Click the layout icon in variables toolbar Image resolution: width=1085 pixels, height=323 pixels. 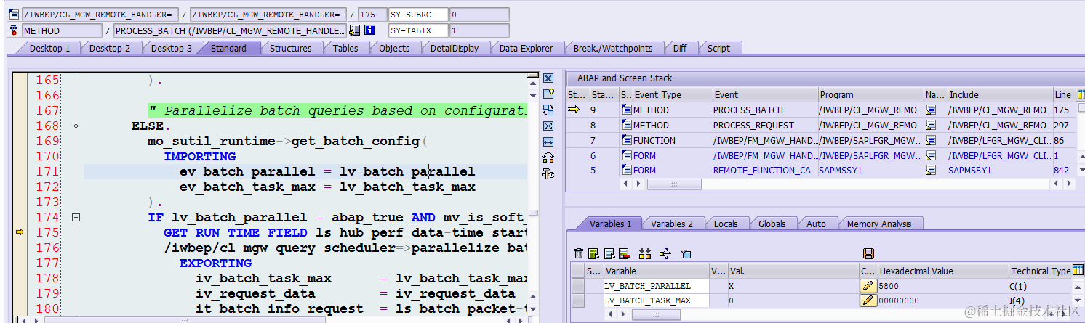[x=685, y=253]
